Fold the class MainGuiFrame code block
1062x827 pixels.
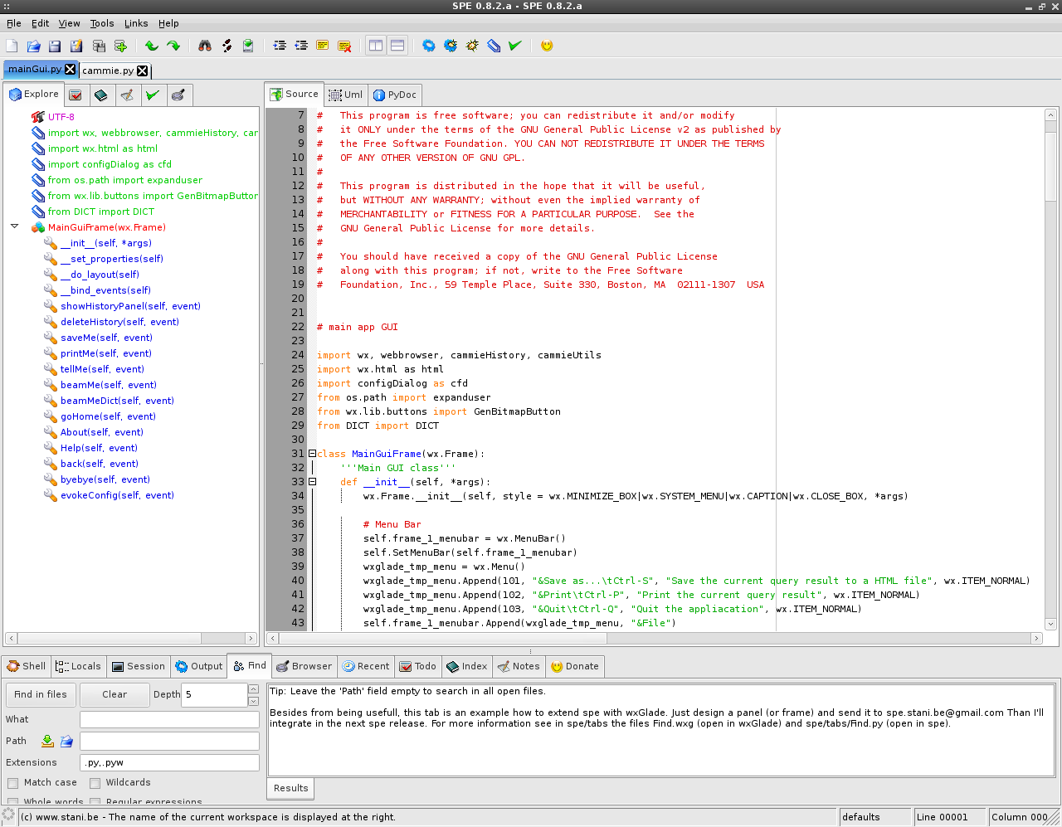point(312,454)
